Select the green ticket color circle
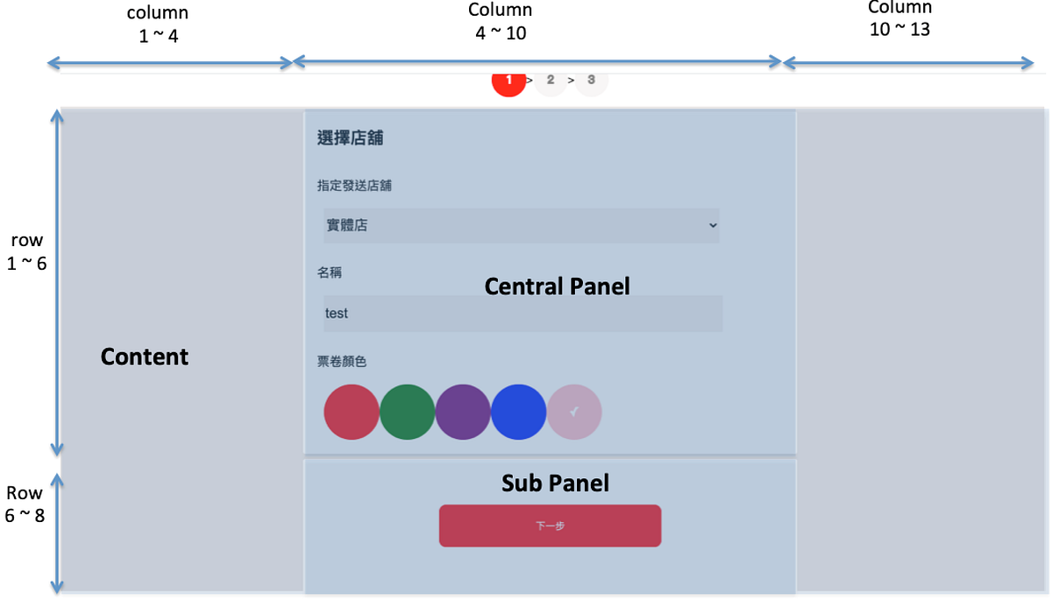1052x607 pixels. pyautogui.click(x=408, y=411)
